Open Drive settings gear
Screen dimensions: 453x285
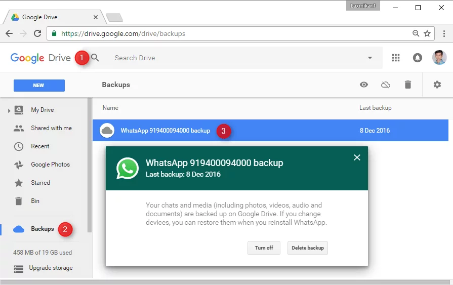click(x=437, y=85)
